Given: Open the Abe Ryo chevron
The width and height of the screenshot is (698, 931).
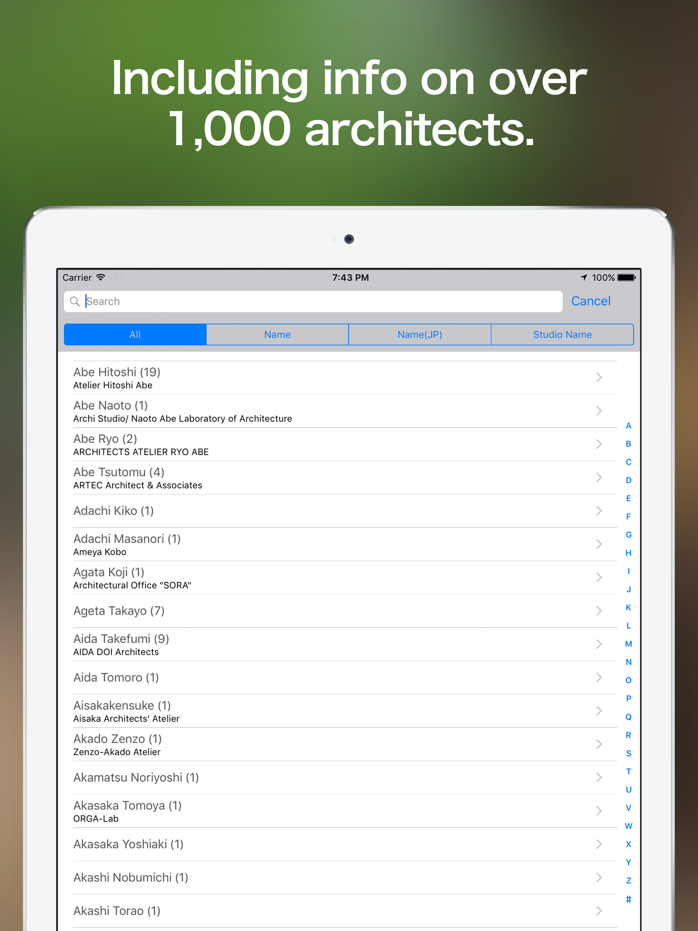Looking at the screenshot, I should [599, 444].
